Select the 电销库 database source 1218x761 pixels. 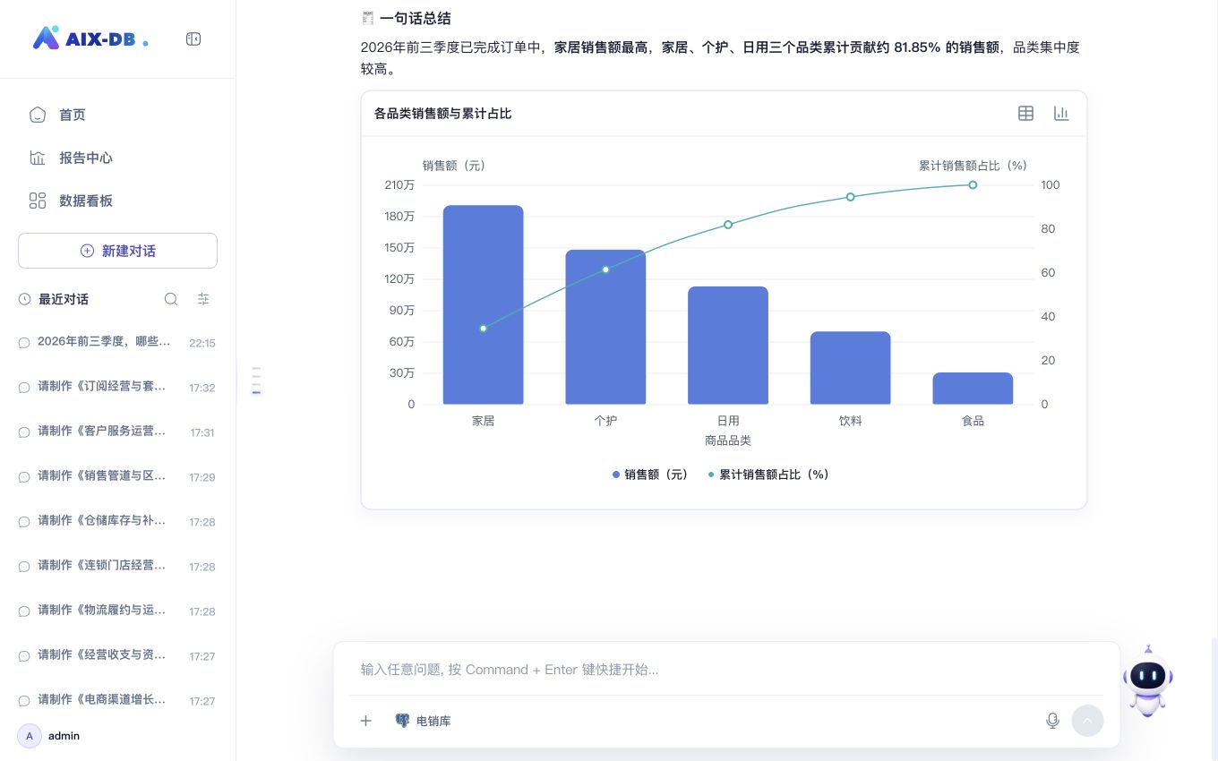423,721
